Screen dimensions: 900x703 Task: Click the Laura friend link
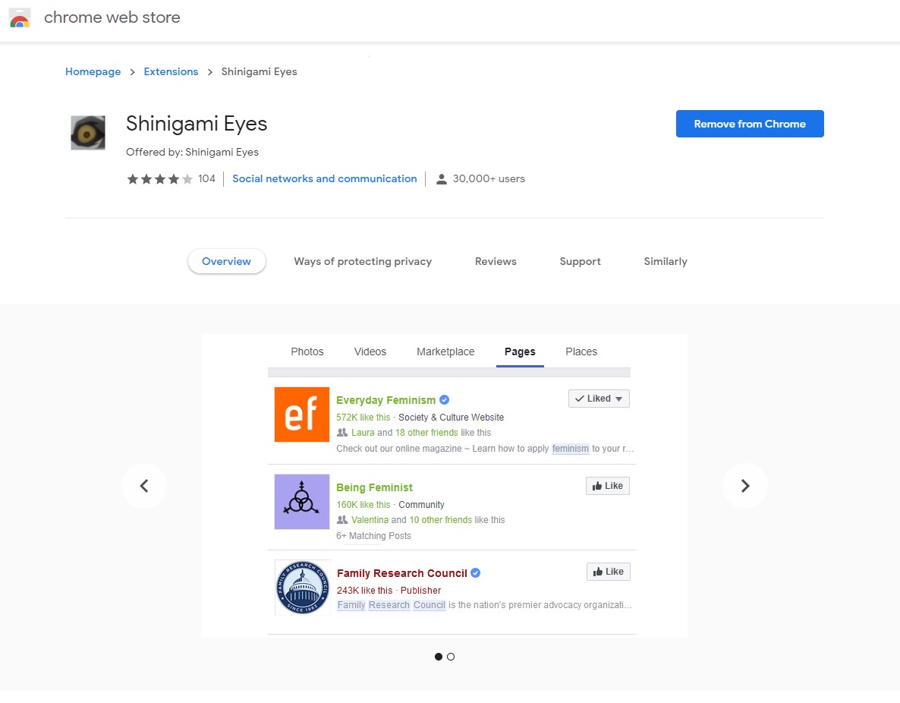pyautogui.click(x=363, y=433)
